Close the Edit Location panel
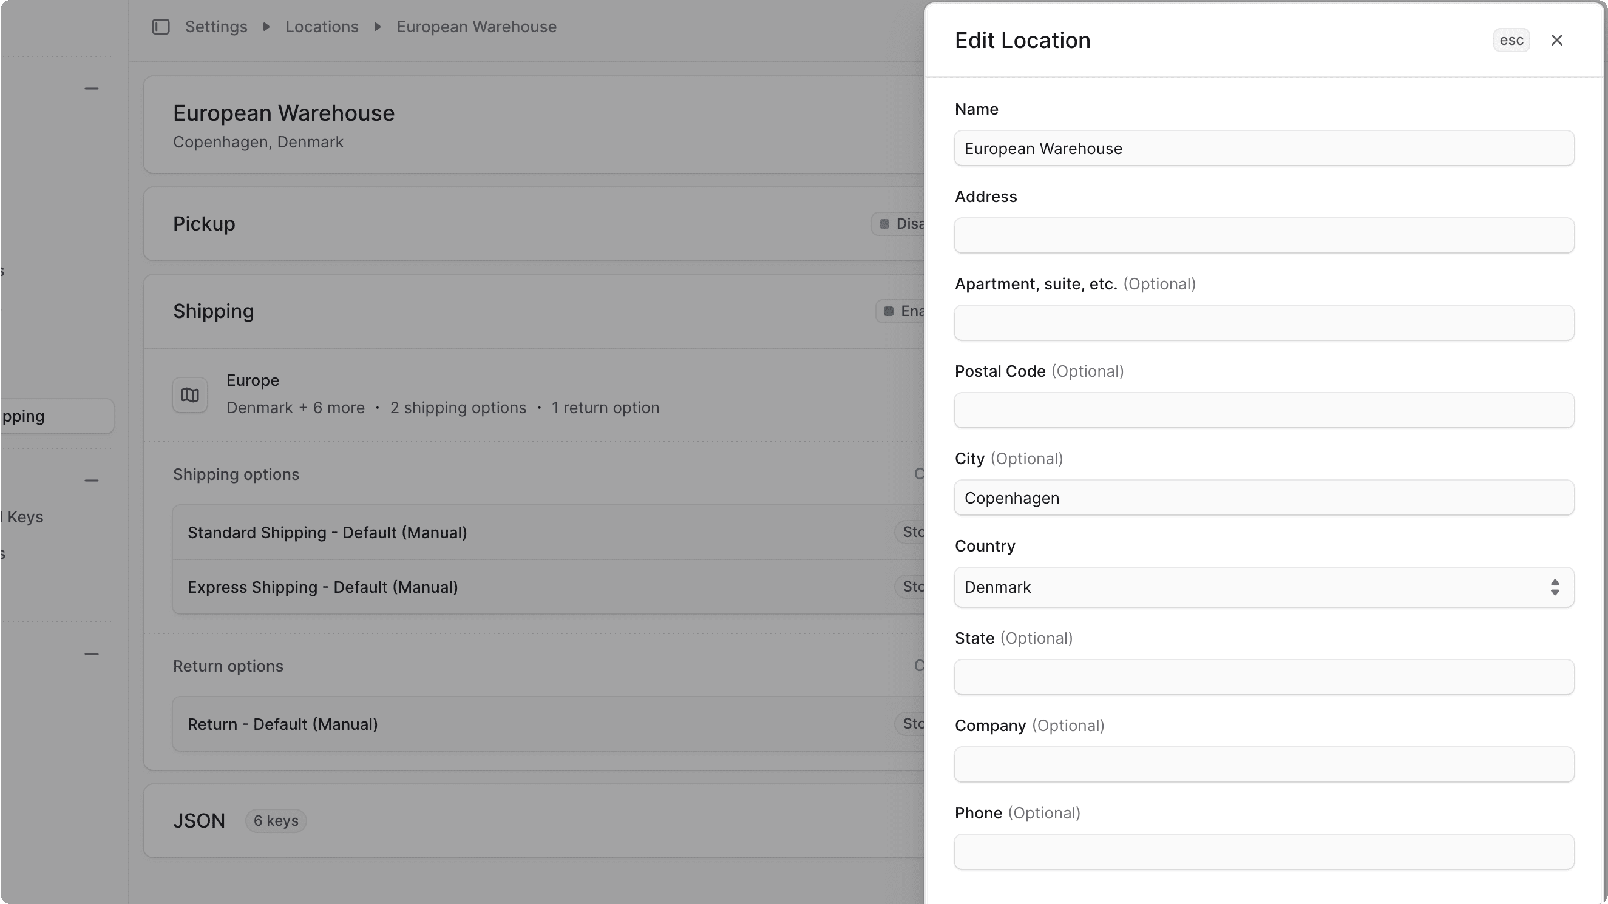 click(1557, 40)
